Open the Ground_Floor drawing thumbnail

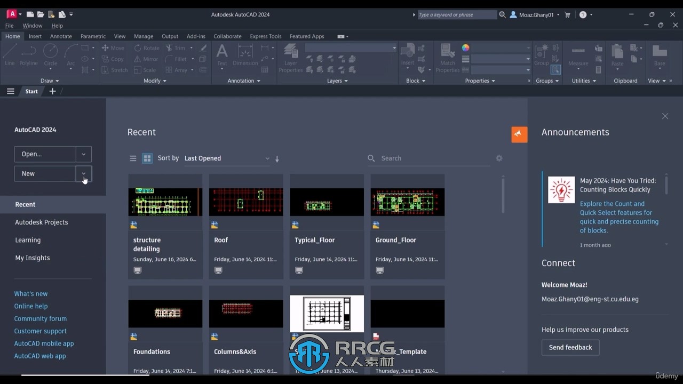[x=408, y=202]
